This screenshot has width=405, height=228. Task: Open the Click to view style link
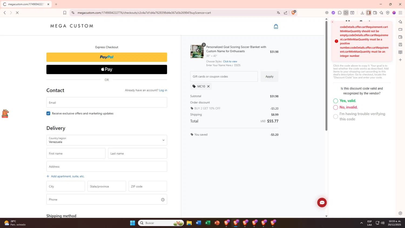coord(230,62)
